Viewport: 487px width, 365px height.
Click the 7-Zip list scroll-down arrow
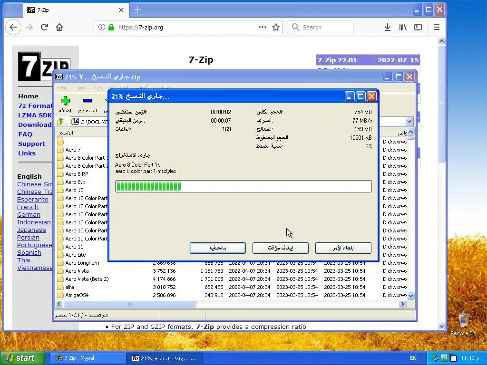tap(410, 296)
